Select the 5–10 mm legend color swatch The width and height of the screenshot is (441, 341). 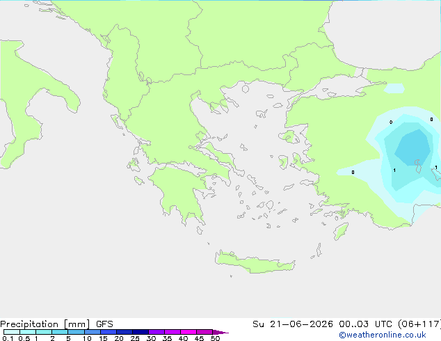pyautogui.click(x=76, y=332)
